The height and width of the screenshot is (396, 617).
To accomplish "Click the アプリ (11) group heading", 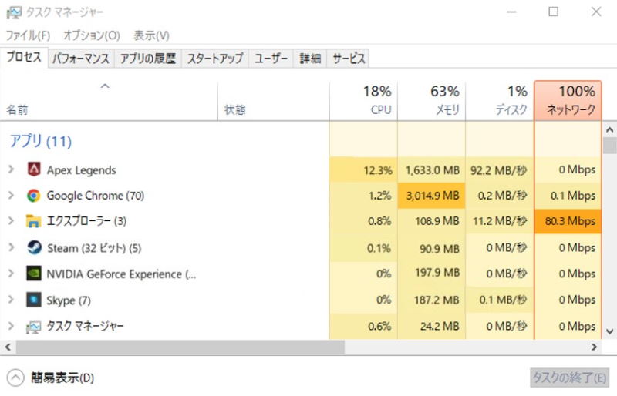I will (41, 141).
